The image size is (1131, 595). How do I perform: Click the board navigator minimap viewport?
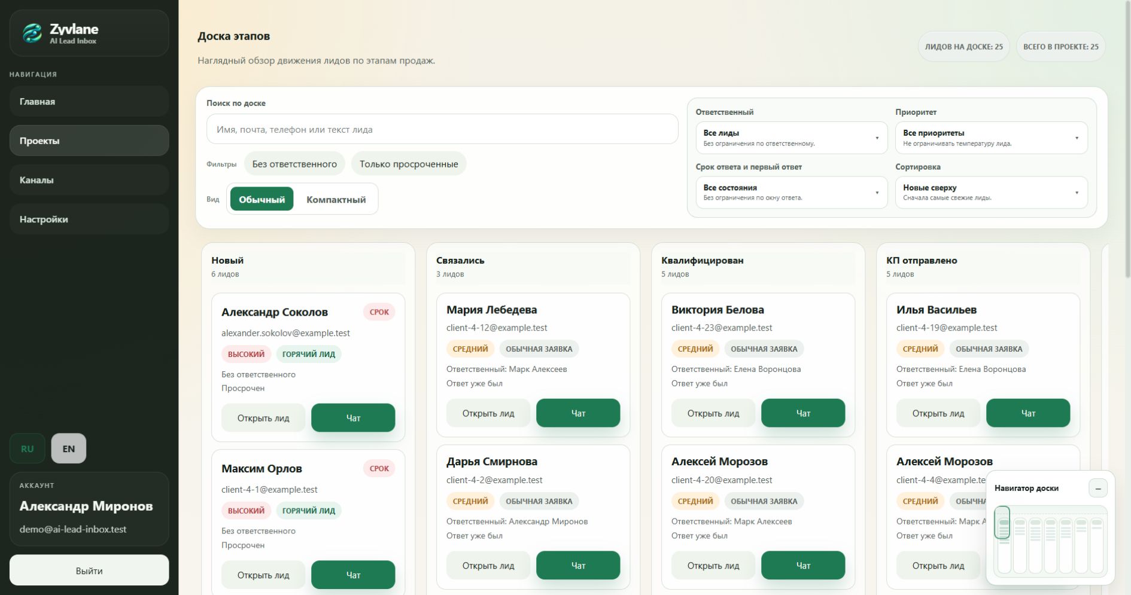pyautogui.click(x=1002, y=523)
